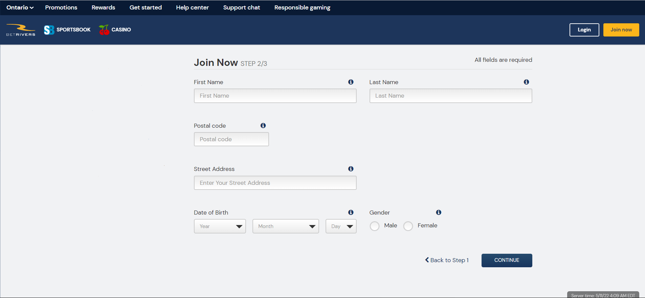Open the Day dropdown
This screenshot has width=645, height=298.
coord(341,226)
